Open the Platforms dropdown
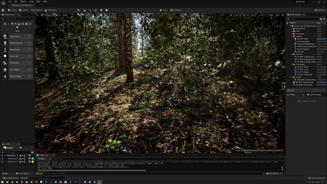Viewport: 327px width, 184px height. (x=176, y=10)
